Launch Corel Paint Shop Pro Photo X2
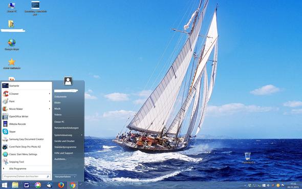The height and width of the screenshot is (189, 302). pos(27,146)
